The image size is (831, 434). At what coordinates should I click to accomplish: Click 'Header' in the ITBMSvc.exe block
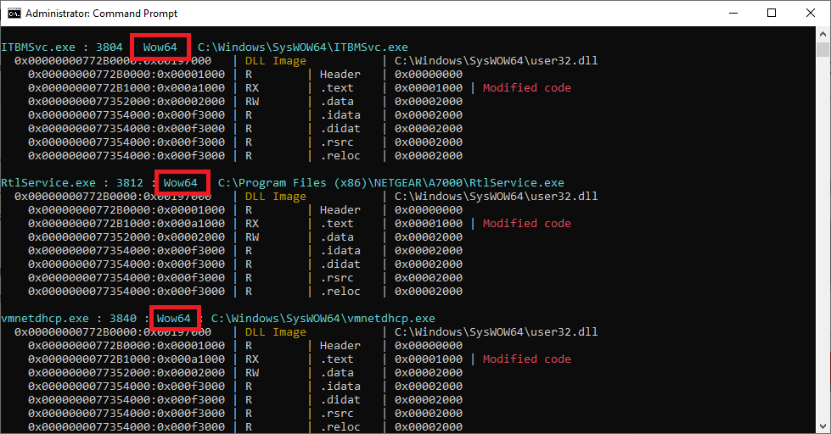pyautogui.click(x=340, y=74)
